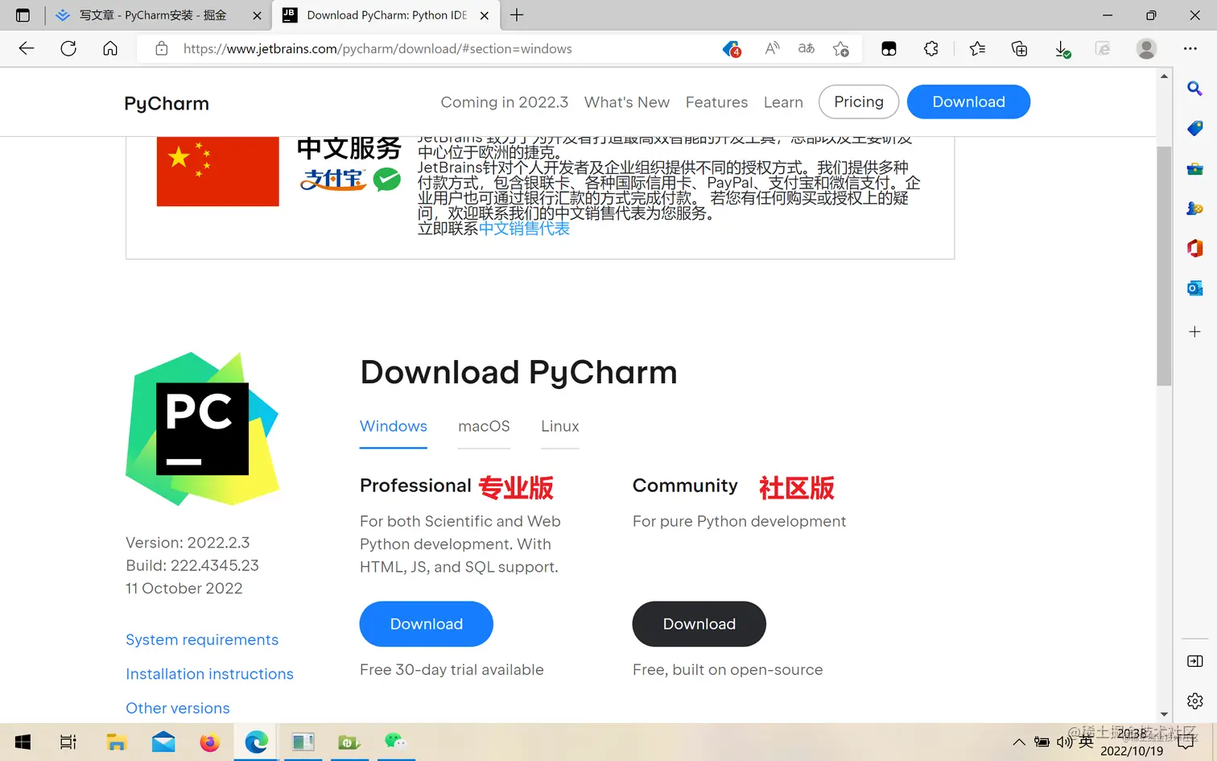
Task: Open the Extensions puzzle icon
Action: coord(931,48)
